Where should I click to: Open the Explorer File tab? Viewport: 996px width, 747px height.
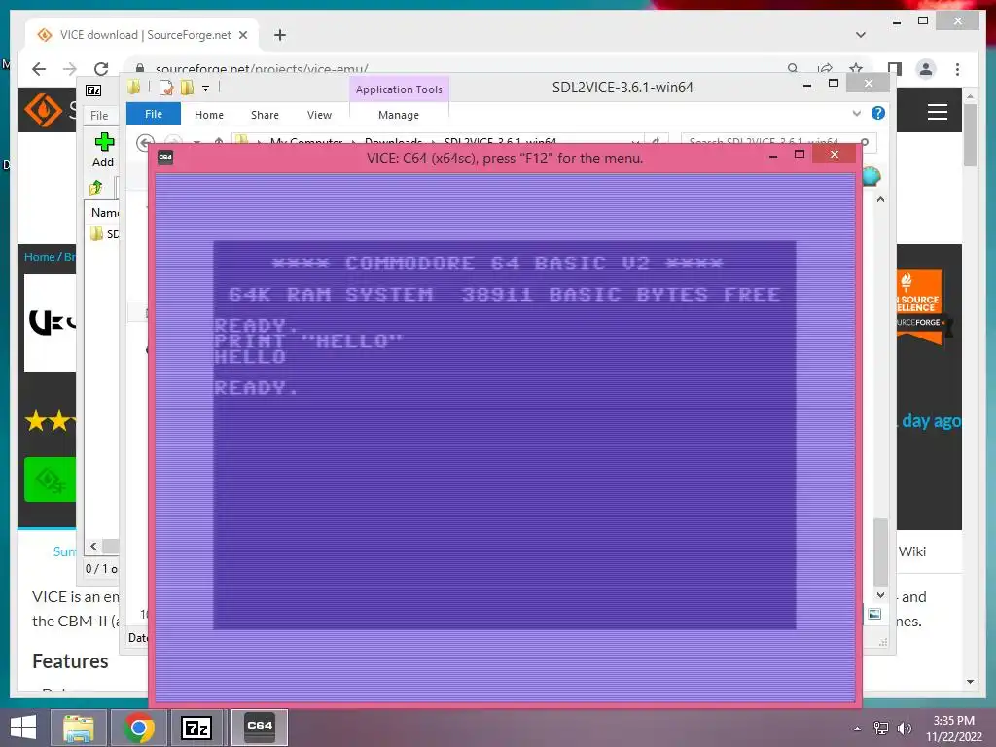point(154,114)
